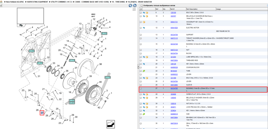Click grey circle icon for Support row

click(141, 35)
